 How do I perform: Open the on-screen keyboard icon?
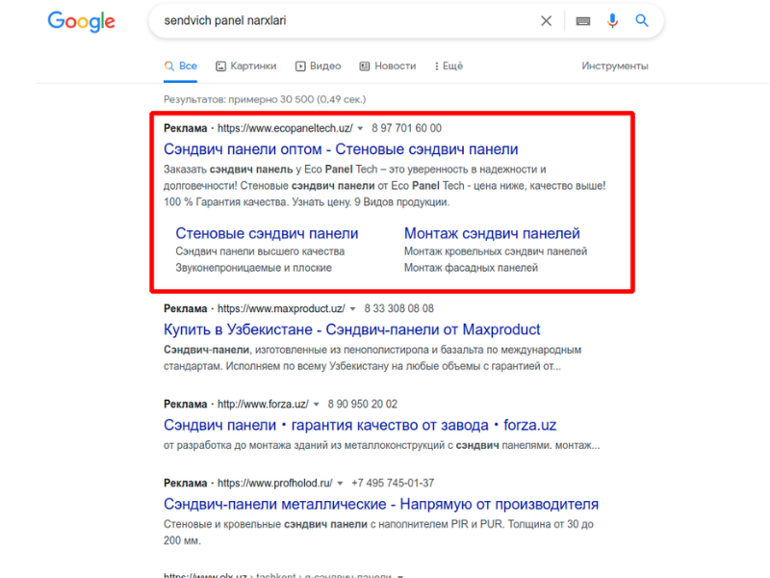(583, 21)
